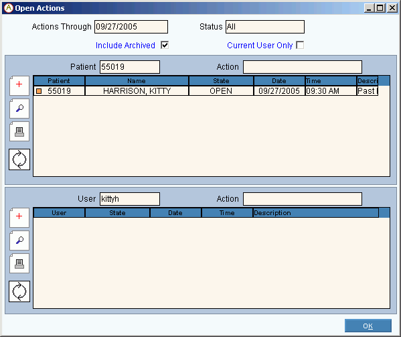This screenshot has height=337, width=401.
Task: Sort patient table by State column header
Action: [221, 81]
